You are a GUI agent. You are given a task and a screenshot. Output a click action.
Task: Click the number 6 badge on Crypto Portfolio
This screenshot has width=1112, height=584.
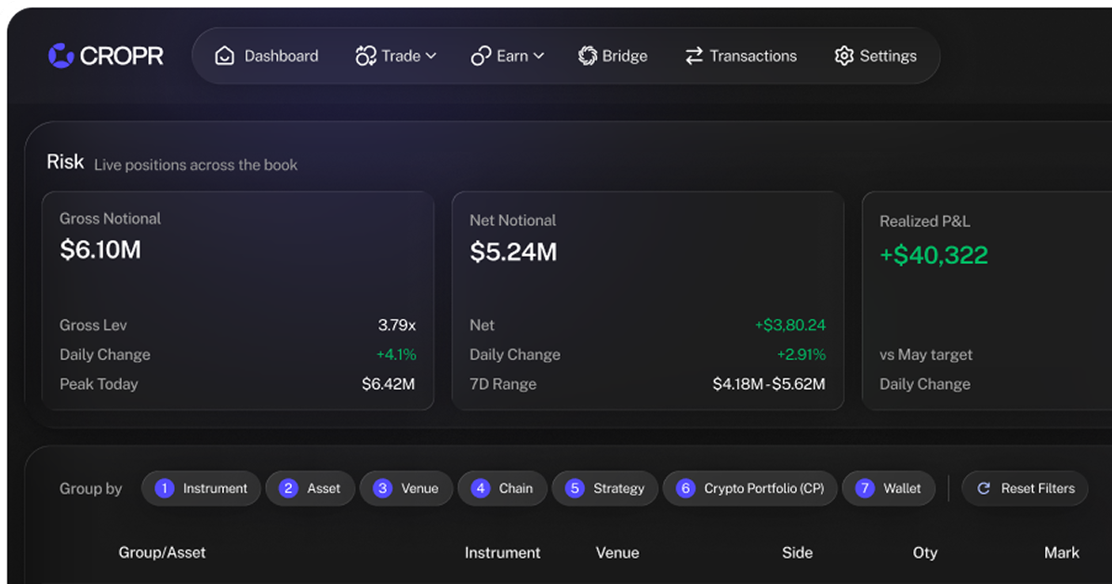tap(685, 488)
